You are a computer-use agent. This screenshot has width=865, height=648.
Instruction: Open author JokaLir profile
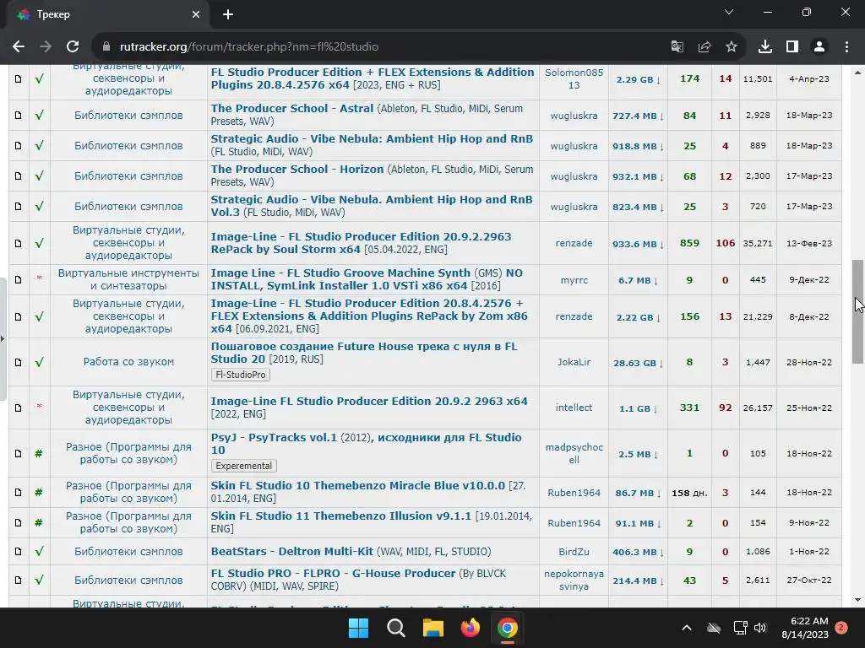coord(574,362)
